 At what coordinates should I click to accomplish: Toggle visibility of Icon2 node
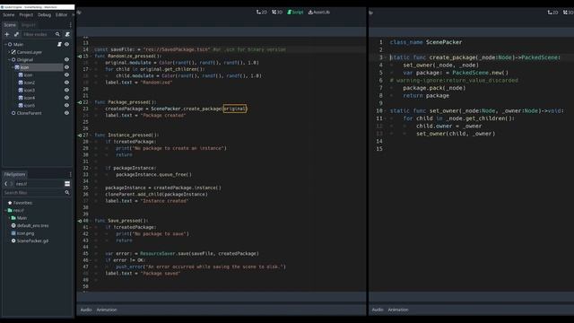coord(66,83)
